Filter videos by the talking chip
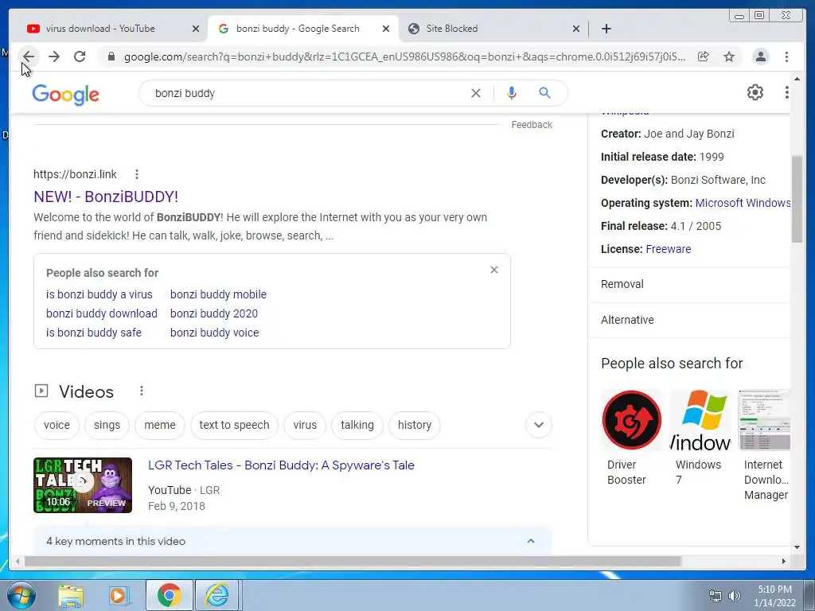 357,425
